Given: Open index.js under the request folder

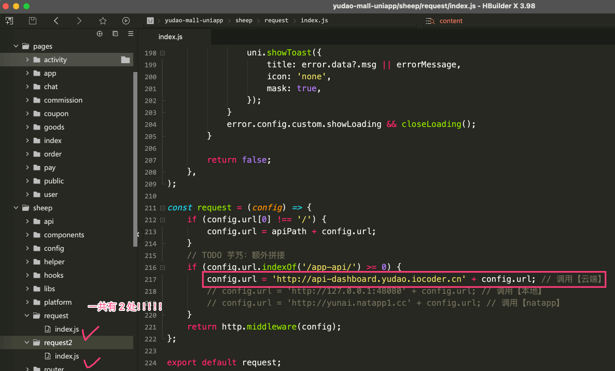Looking at the screenshot, I should [x=66, y=329].
